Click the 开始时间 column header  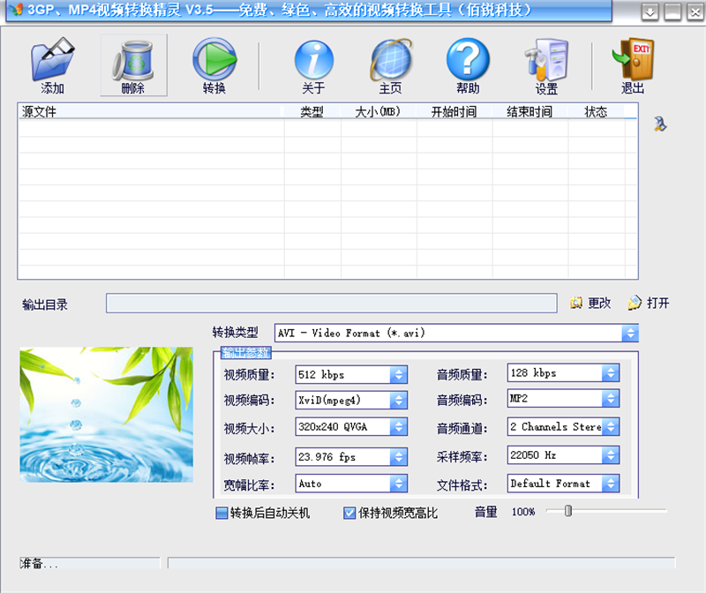coord(454,112)
